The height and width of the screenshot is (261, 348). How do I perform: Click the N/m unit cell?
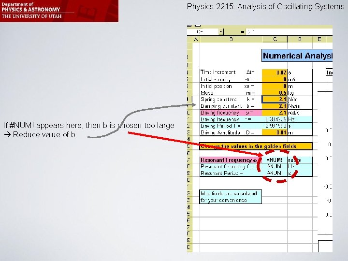300,100
